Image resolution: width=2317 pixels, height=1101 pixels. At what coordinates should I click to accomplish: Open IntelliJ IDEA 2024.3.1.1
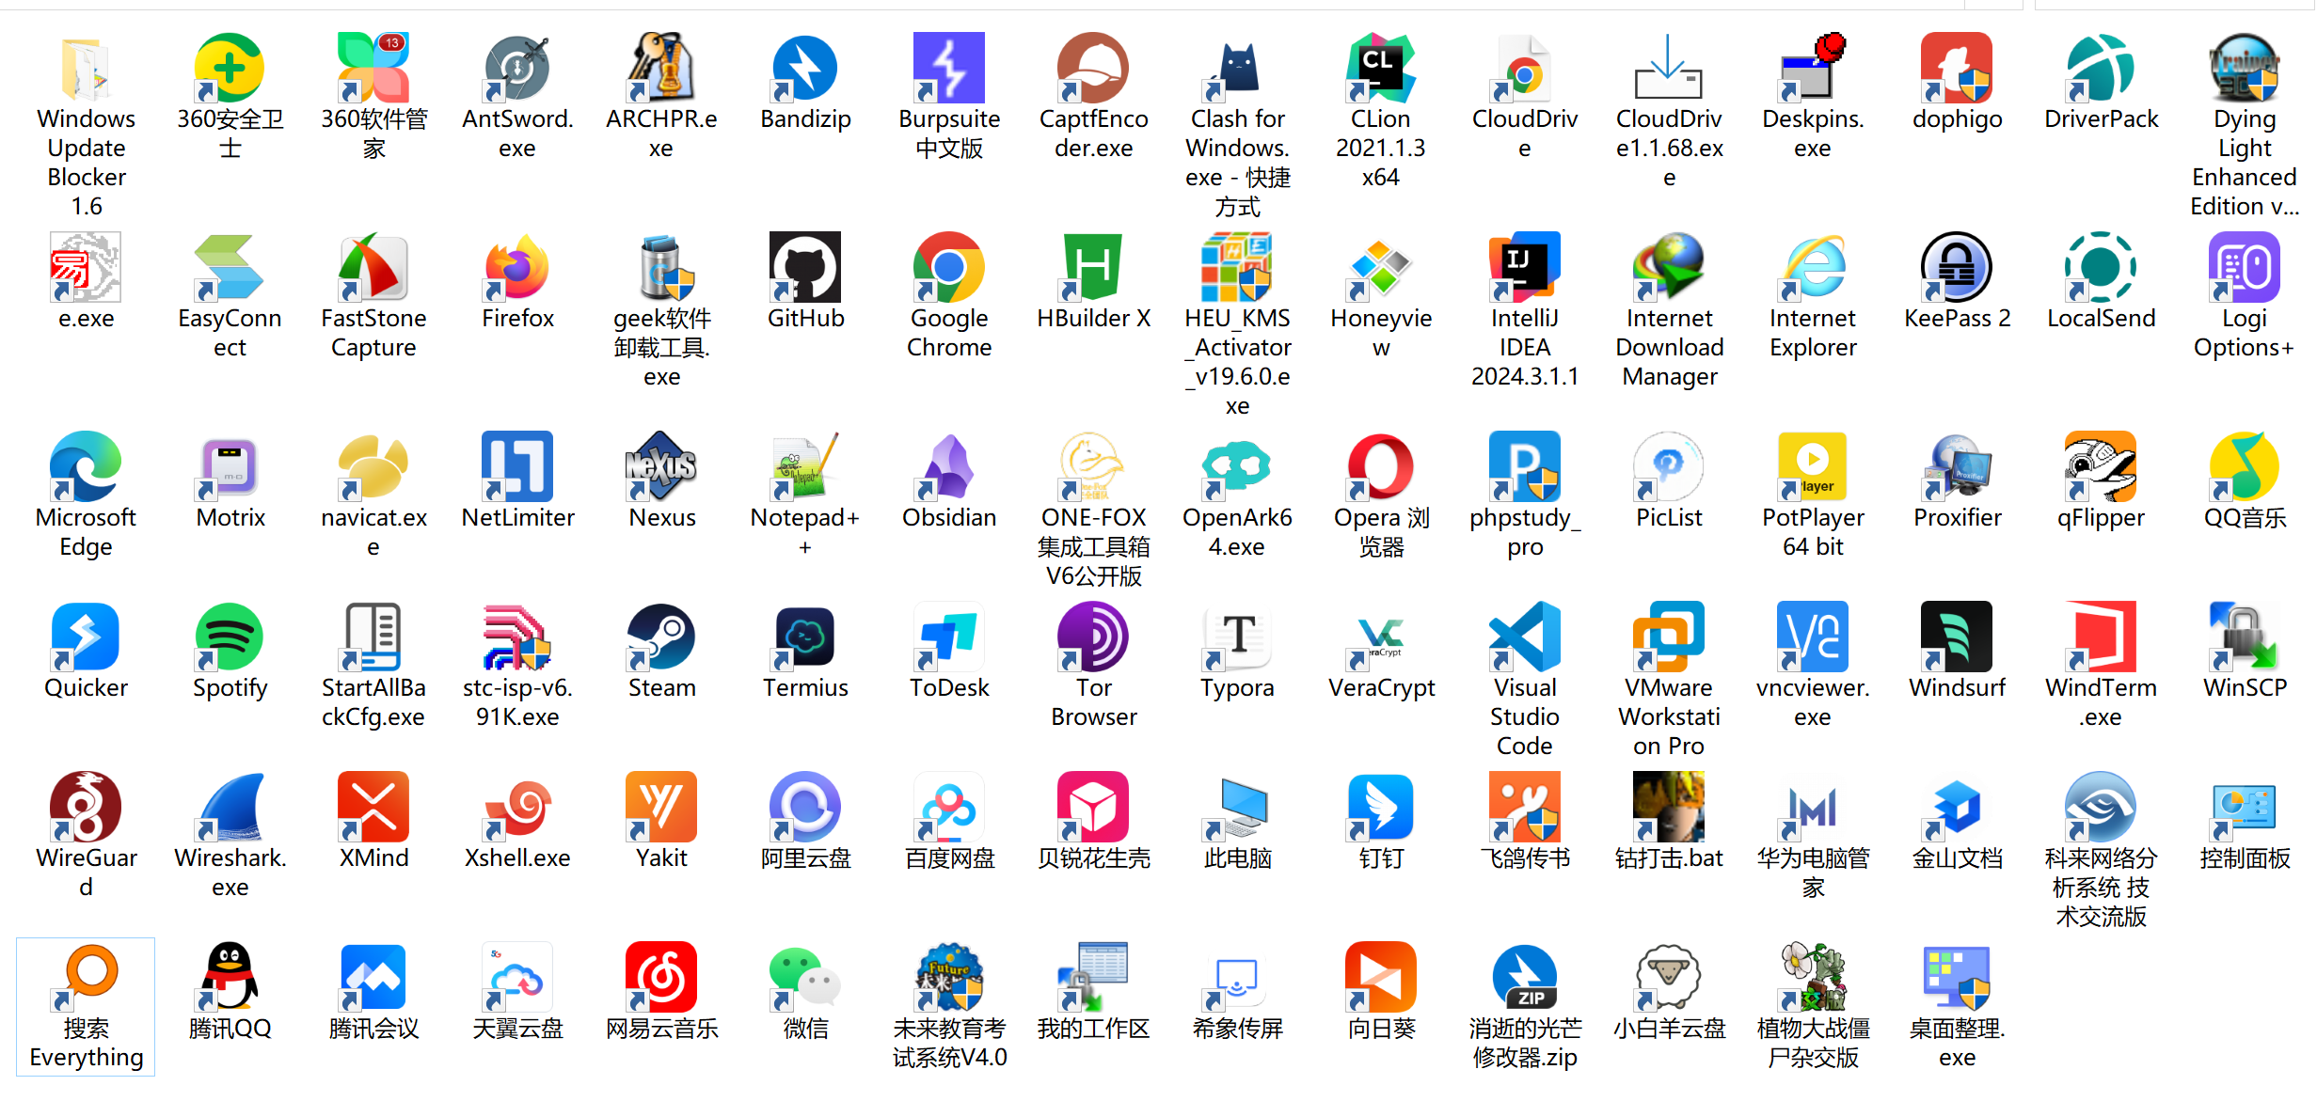tap(1525, 267)
